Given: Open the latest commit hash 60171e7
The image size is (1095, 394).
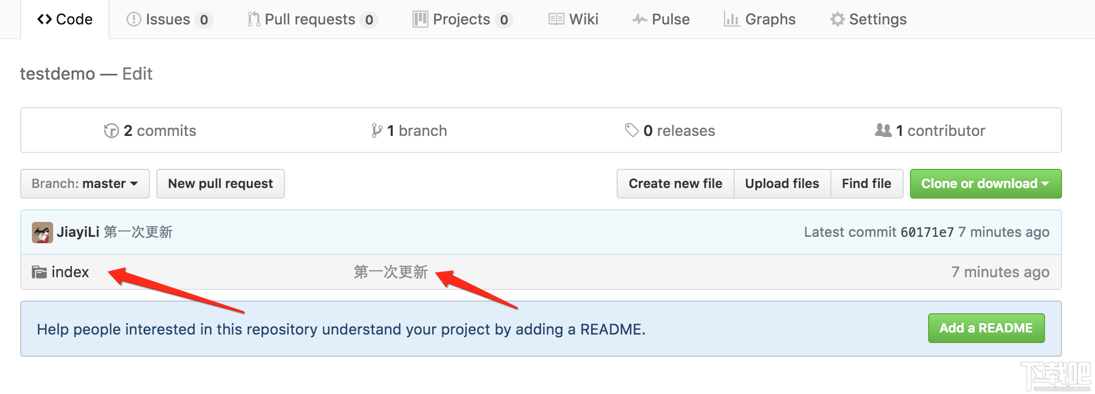Looking at the screenshot, I should tap(927, 232).
